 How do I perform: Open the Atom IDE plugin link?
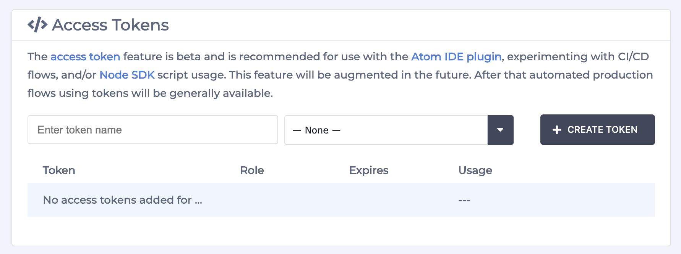pos(456,56)
